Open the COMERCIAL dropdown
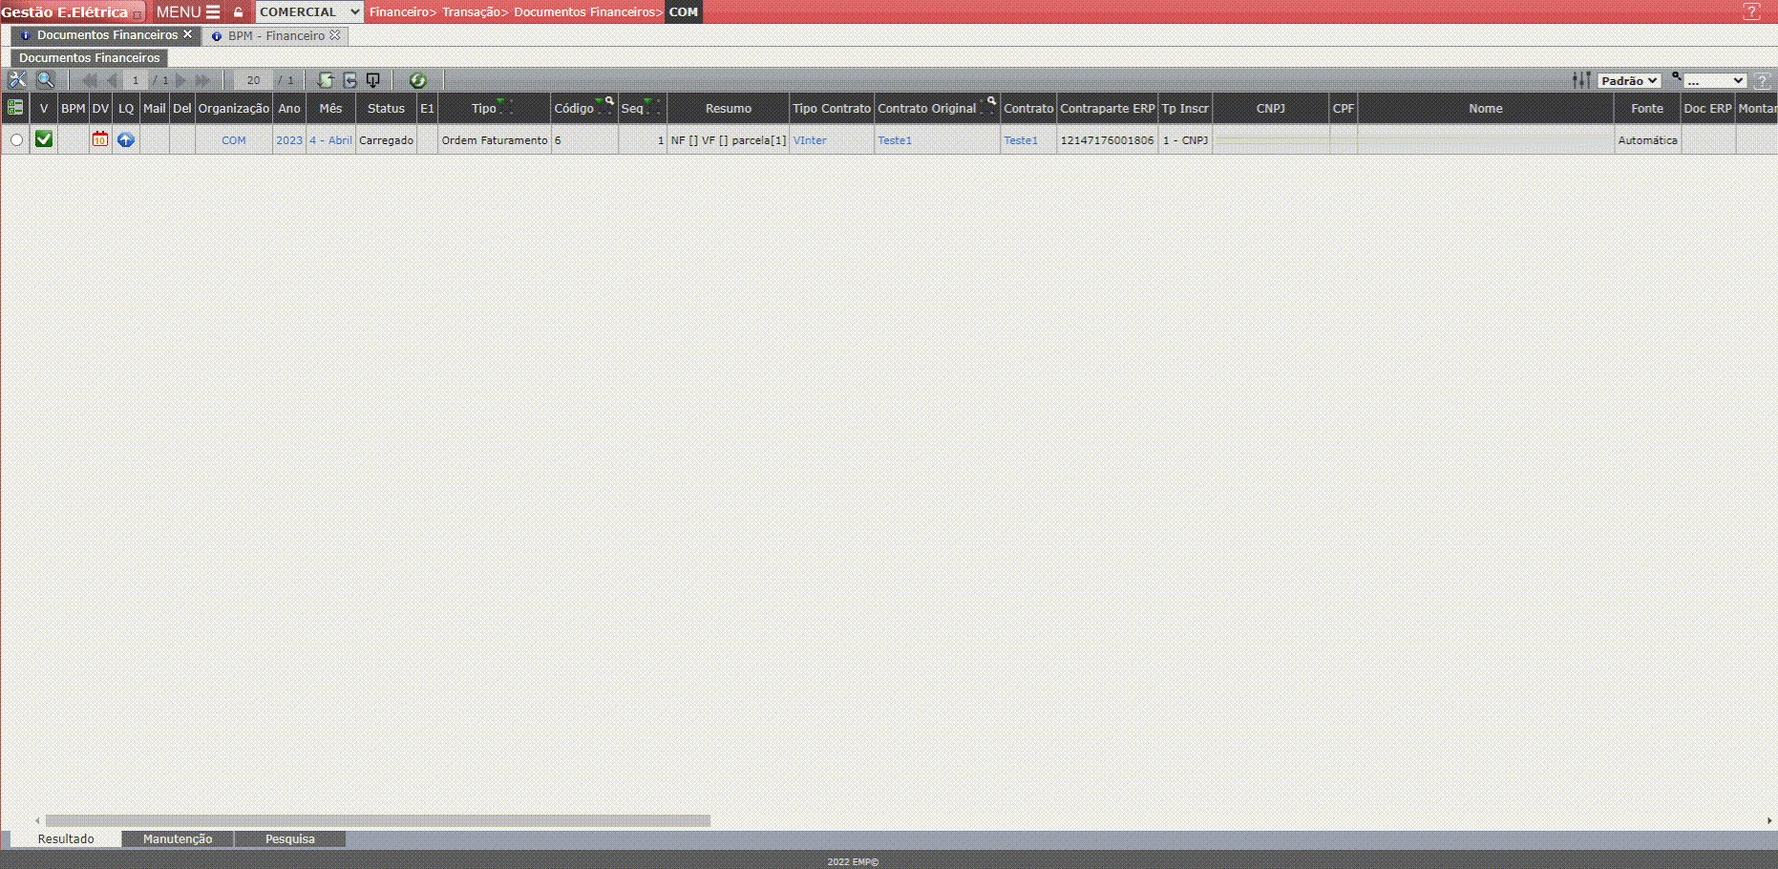 pyautogui.click(x=309, y=11)
